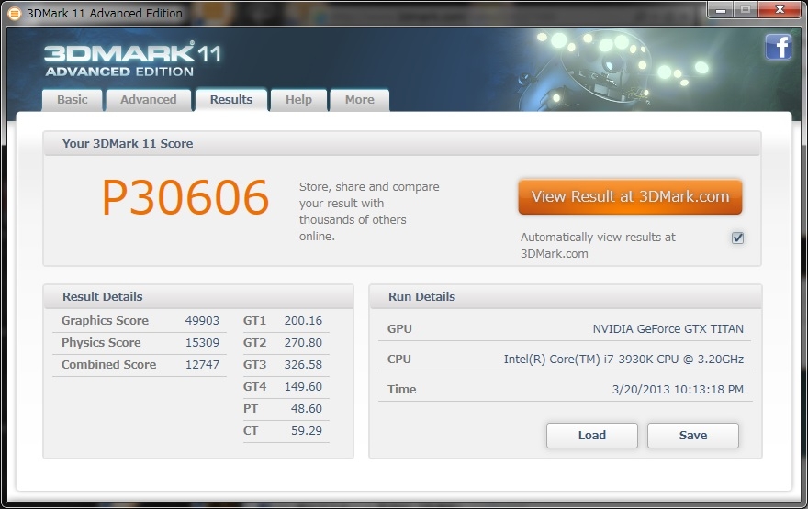Click the Graphics Score value 49903

202,321
